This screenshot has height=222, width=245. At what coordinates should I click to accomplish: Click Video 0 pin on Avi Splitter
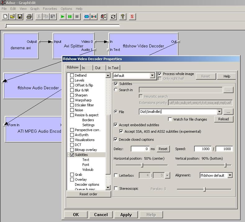pyautogui.click(x=95, y=42)
